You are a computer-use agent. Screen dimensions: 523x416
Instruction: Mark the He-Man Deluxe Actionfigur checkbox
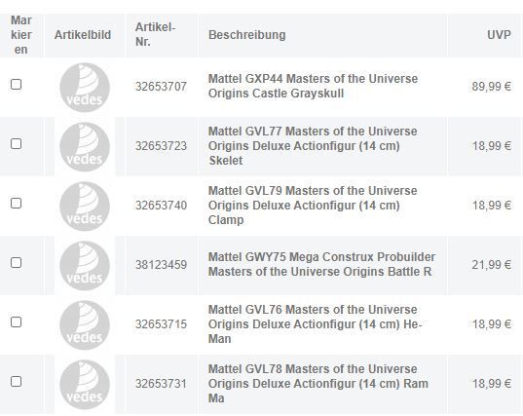tap(16, 321)
